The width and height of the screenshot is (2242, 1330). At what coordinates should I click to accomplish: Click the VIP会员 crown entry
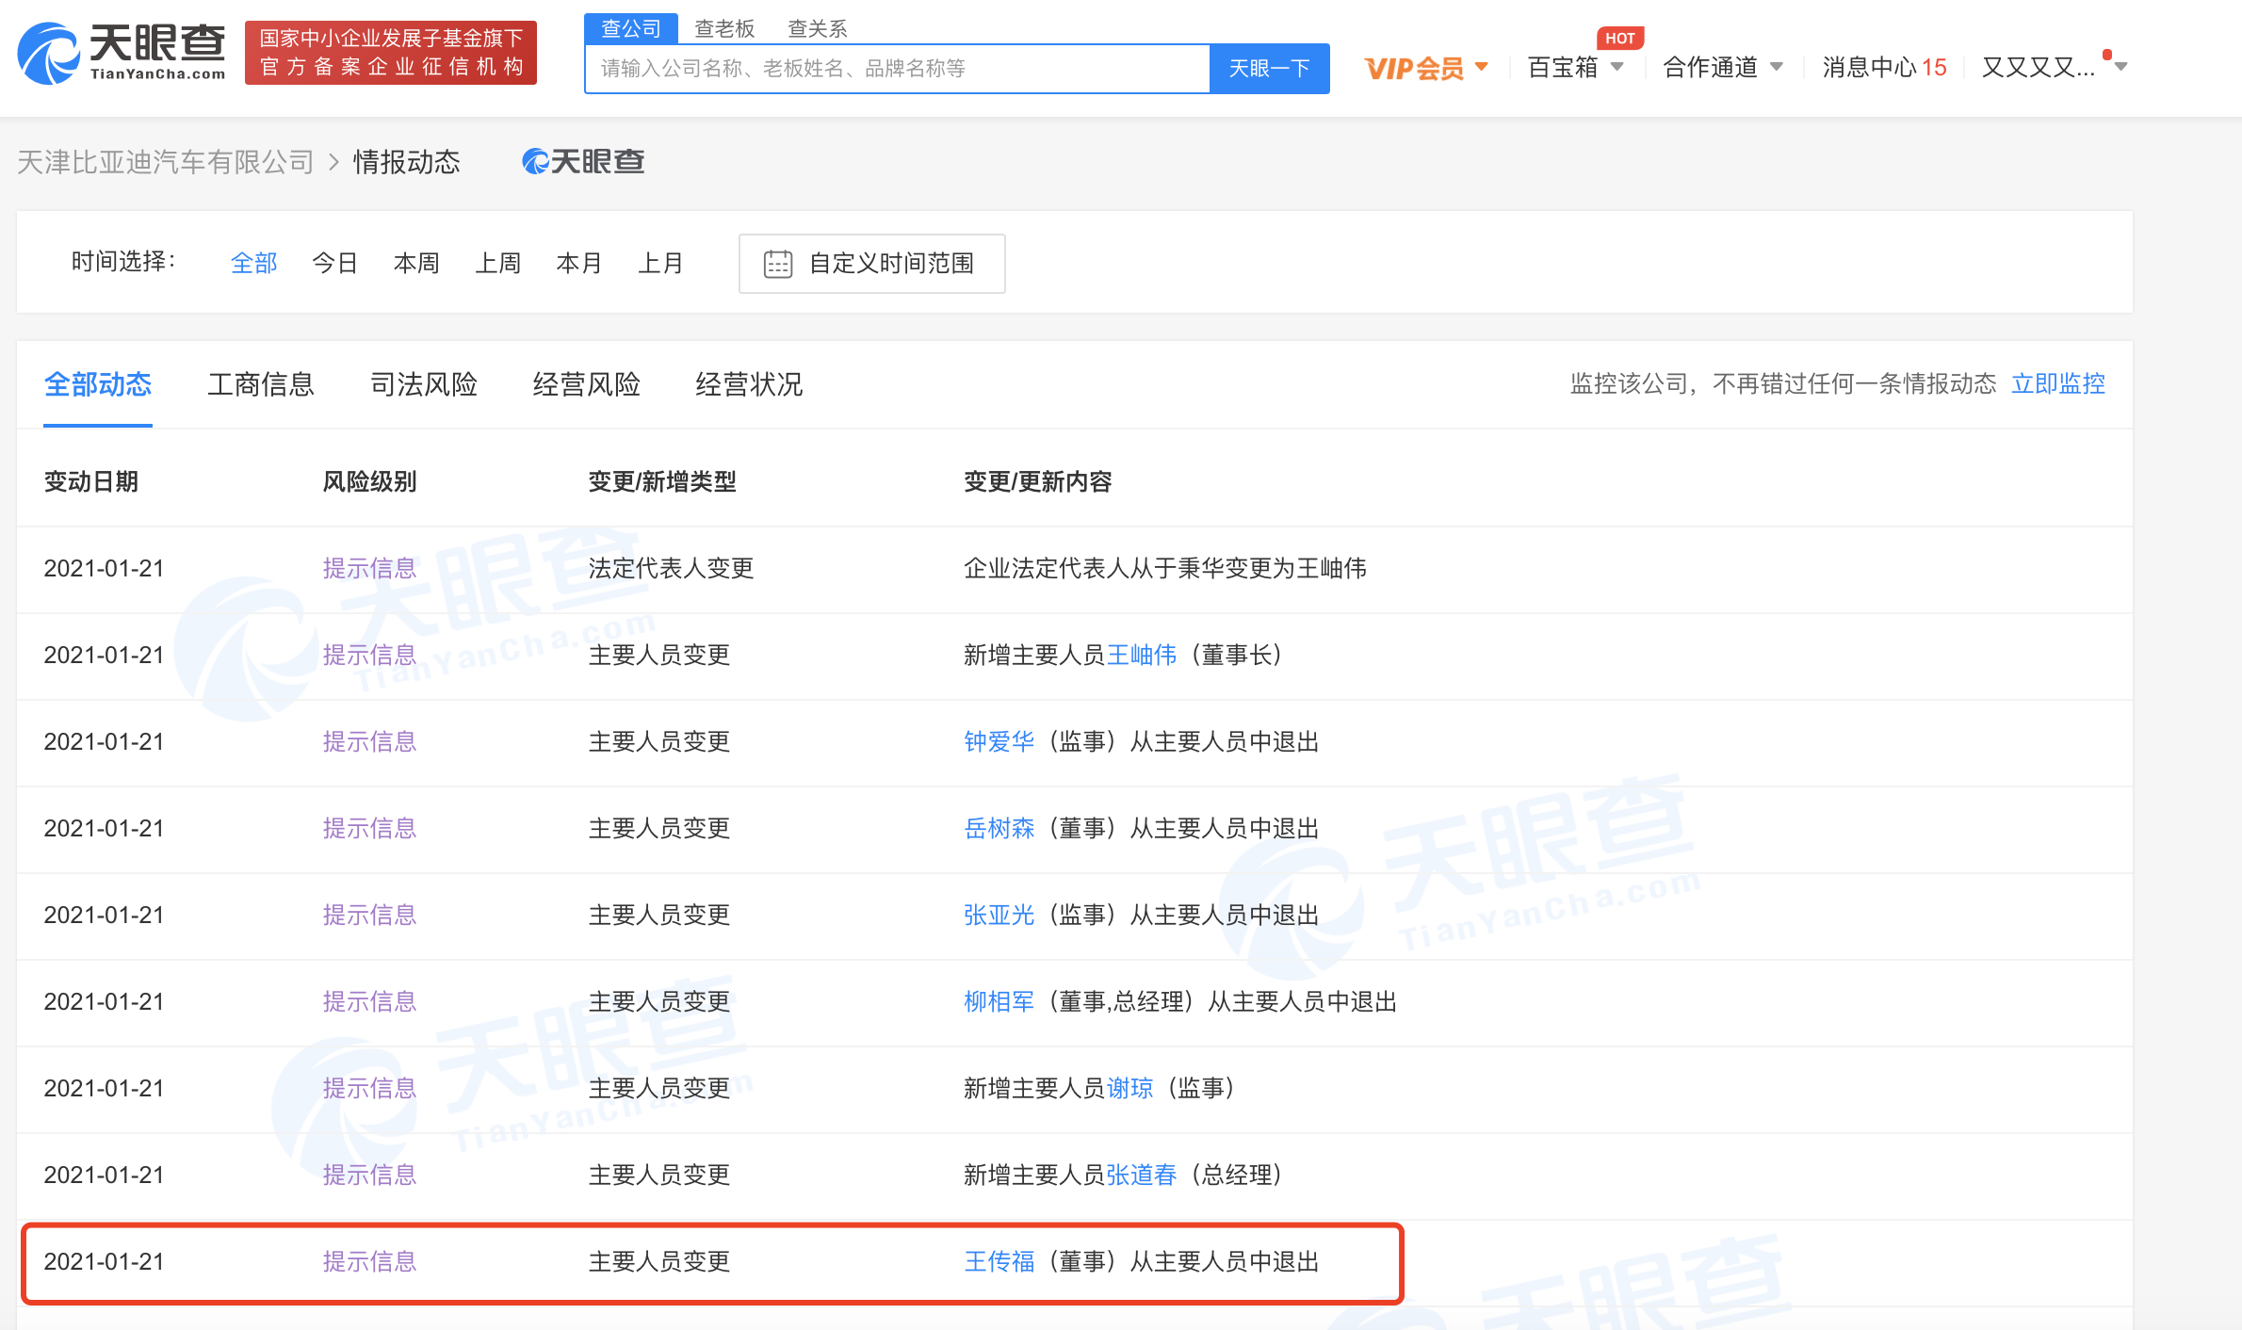point(1414,67)
